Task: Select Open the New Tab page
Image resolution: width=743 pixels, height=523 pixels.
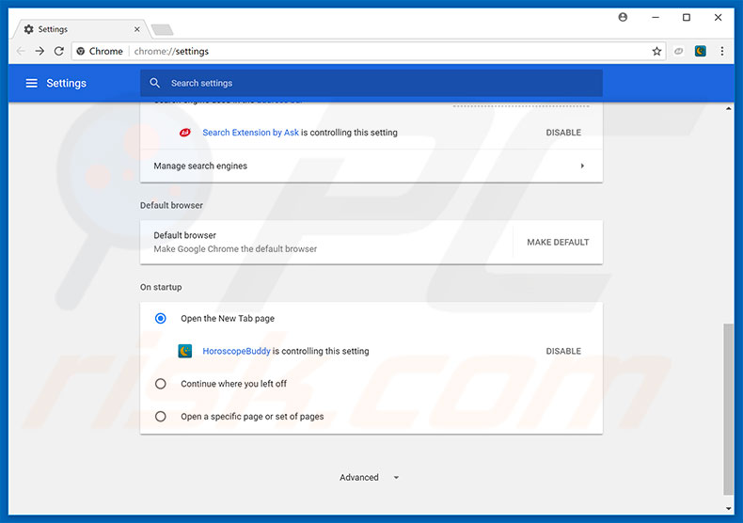Action: [161, 318]
